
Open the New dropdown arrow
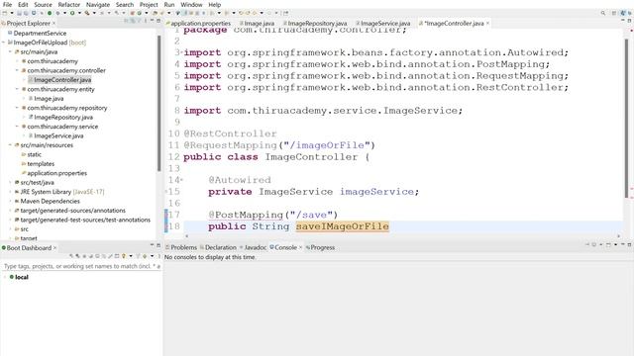[x=12, y=13]
